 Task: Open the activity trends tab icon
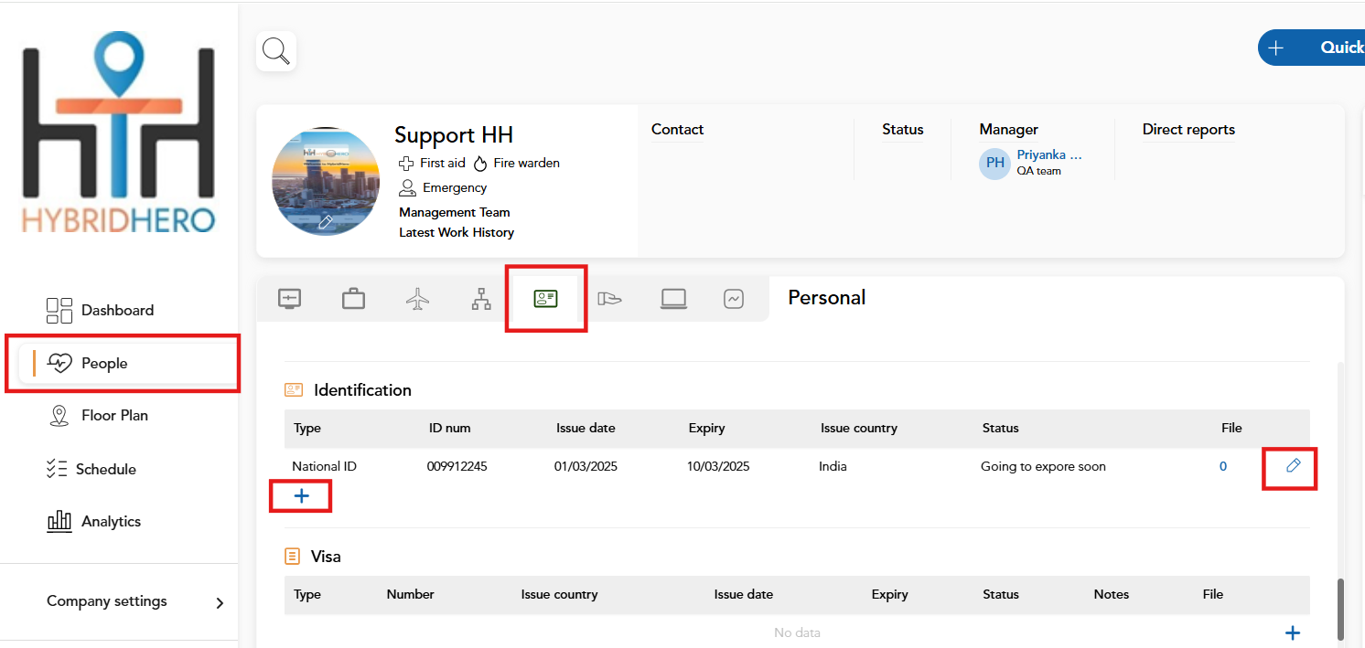click(733, 298)
